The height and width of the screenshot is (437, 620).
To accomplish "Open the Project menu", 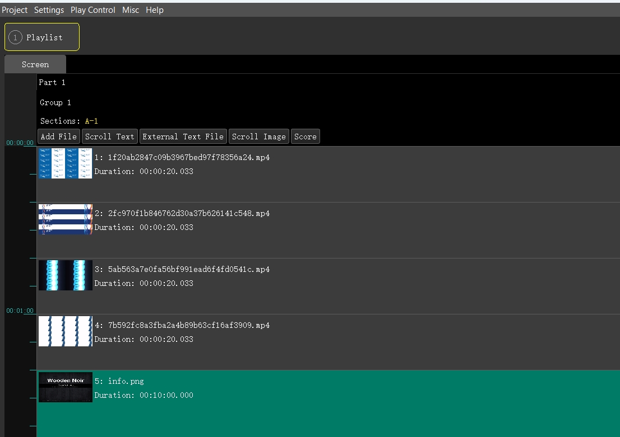I will pyautogui.click(x=15, y=10).
